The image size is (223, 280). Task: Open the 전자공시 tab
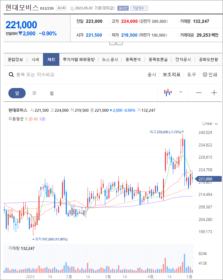point(183,59)
